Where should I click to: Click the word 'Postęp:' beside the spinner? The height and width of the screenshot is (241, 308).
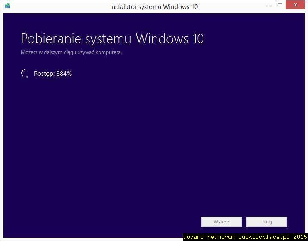(44, 74)
